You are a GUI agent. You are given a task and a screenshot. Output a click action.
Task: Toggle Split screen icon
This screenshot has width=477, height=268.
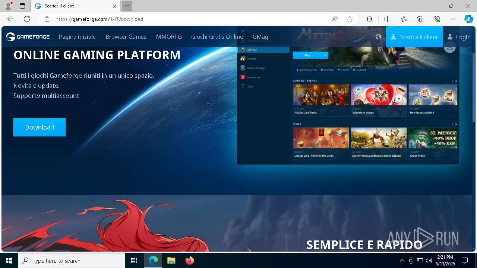tap(387, 19)
